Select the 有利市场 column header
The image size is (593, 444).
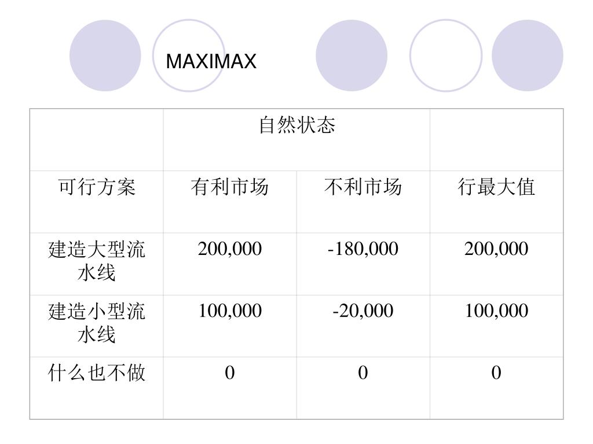tap(230, 202)
